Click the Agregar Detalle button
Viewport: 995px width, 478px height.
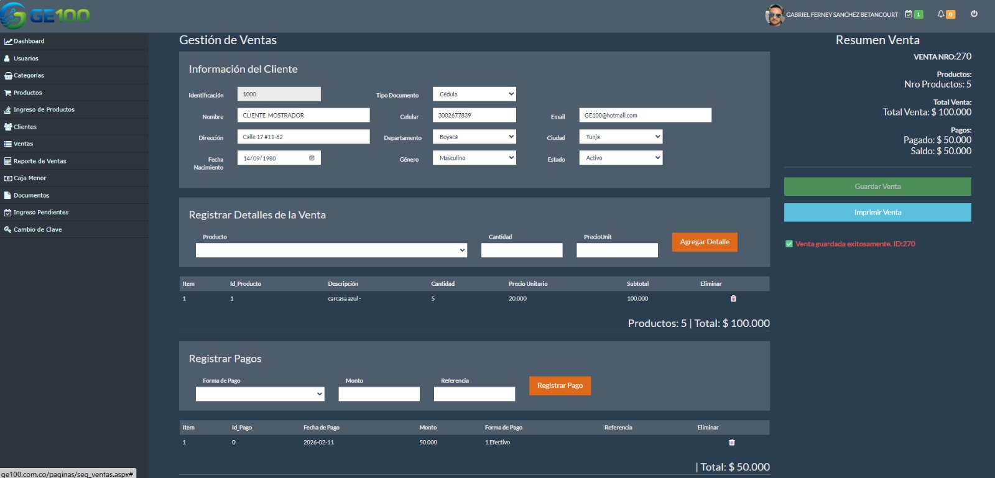tap(704, 242)
